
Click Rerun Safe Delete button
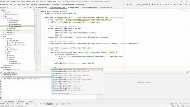point(9,101)
